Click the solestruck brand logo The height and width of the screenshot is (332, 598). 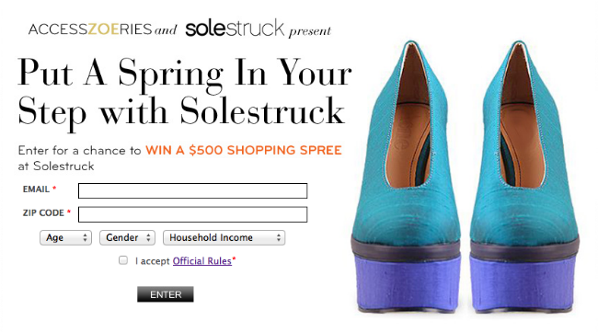click(235, 28)
